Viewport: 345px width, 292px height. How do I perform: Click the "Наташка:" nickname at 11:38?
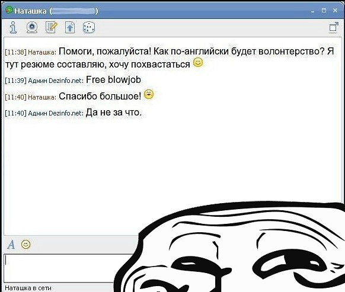(x=42, y=52)
